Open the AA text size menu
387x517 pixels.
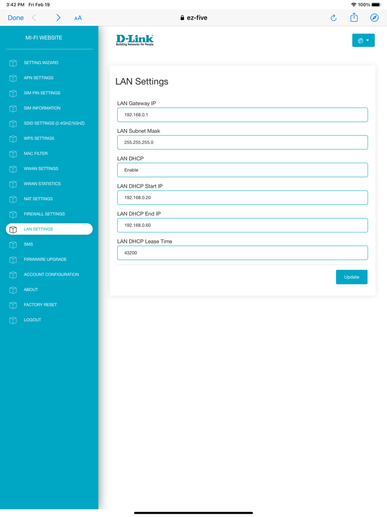pos(78,18)
